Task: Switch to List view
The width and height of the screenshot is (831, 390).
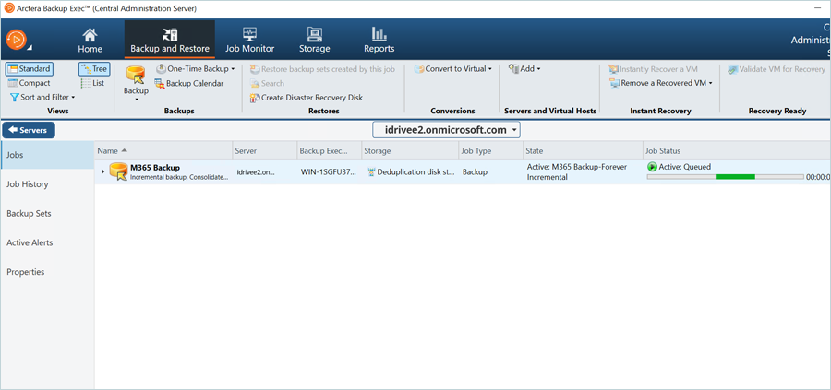Action: (x=92, y=83)
